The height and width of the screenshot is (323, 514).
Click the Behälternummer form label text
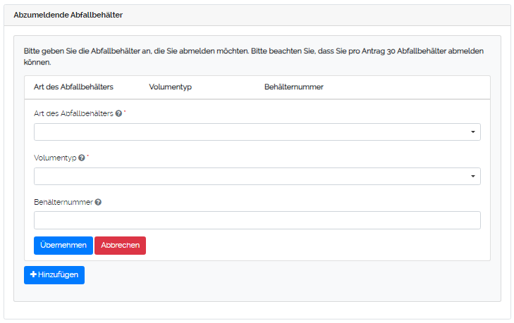[63, 202]
